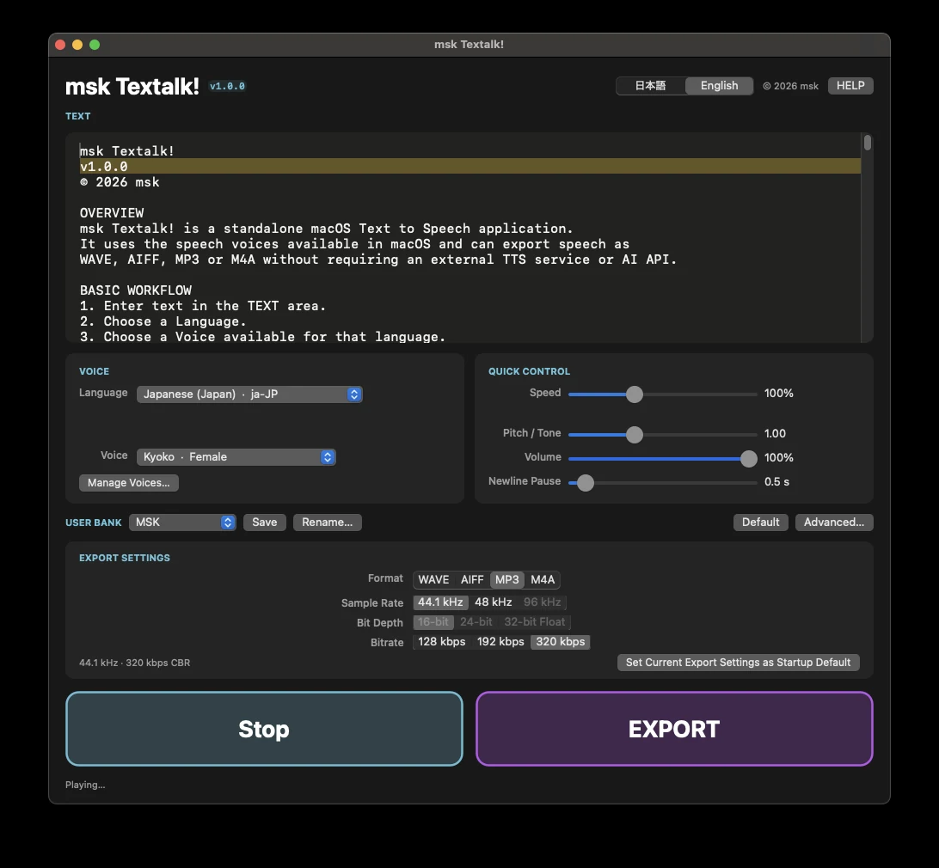Choose 128 kbps bitrate
This screenshot has height=868, width=939.
tap(441, 642)
